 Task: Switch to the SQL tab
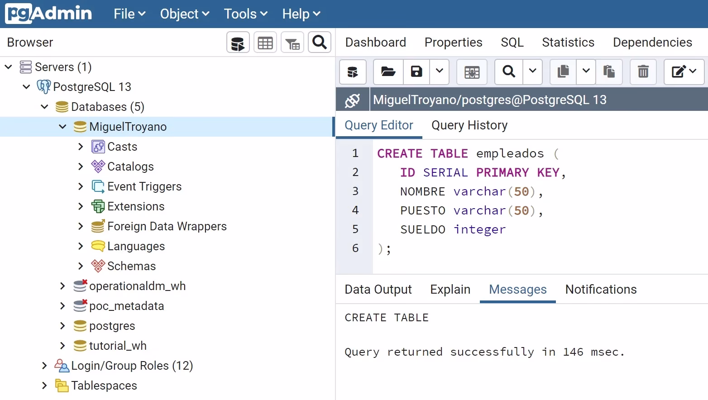click(x=512, y=43)
